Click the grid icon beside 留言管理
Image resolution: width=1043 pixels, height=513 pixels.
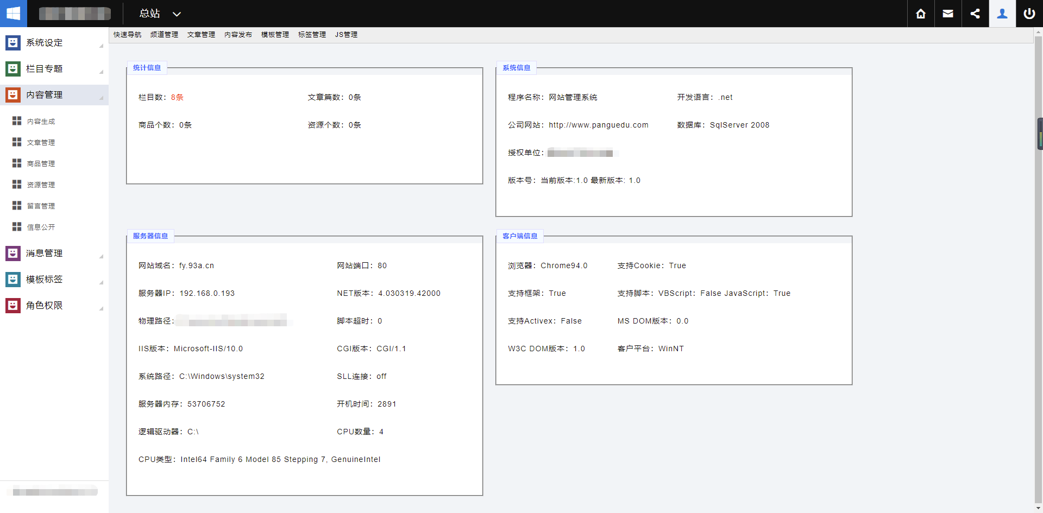click(x=17, y=206)
